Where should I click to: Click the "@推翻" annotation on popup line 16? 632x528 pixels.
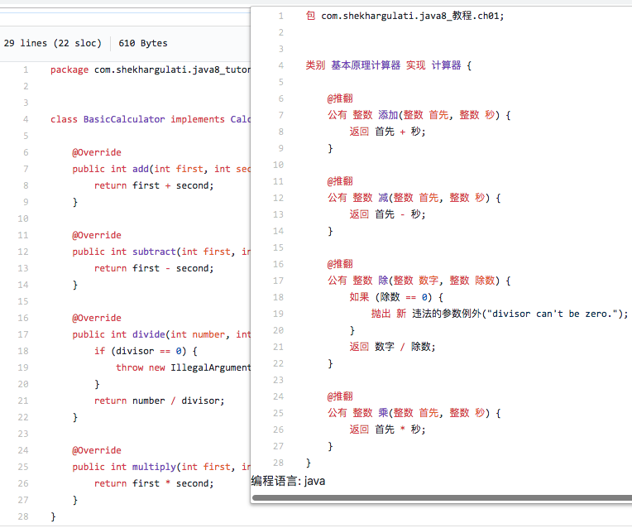(x=340, y=264)
